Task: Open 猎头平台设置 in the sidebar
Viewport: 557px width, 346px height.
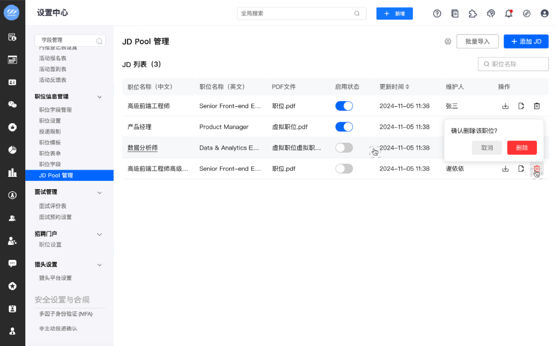Action: pyautogui.click(x=55, y=278)
